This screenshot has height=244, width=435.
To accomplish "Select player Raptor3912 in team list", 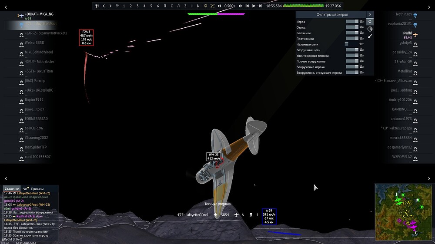I will click(34, 100).
